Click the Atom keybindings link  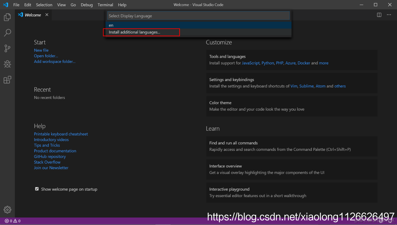tap(321, 86)
